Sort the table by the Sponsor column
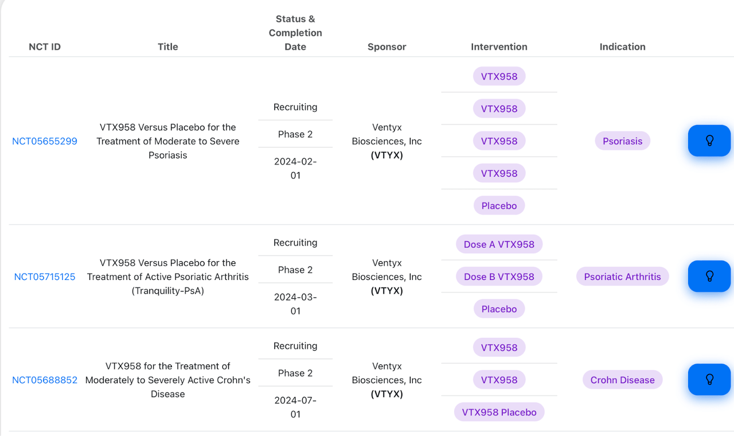Viewport: 734px width, 436px height. 386,46
